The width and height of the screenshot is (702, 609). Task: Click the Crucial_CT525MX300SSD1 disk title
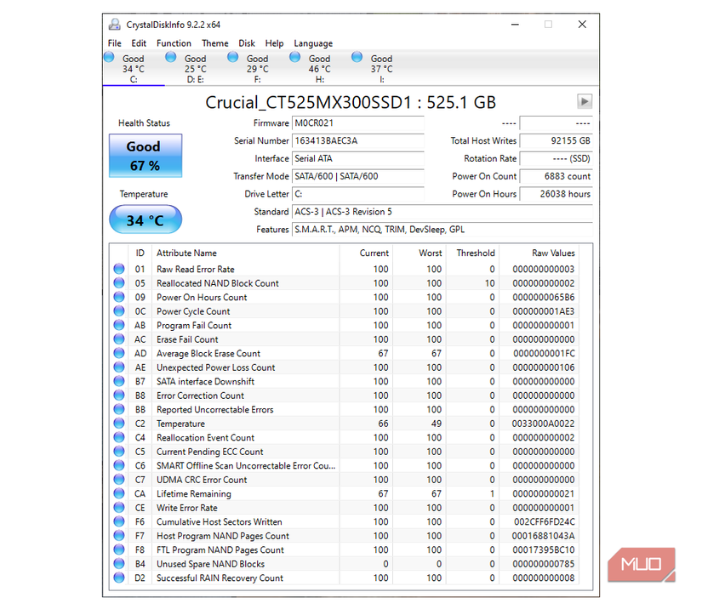pyautogui.click(x=351, y=102)
